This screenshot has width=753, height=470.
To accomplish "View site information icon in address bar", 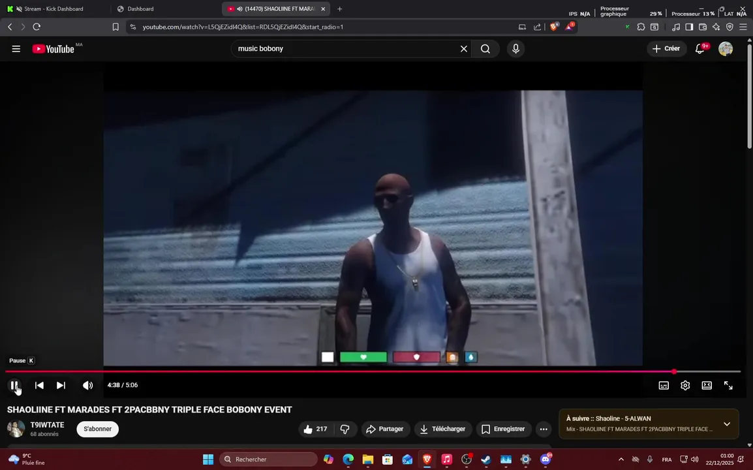I will [133, 27].
